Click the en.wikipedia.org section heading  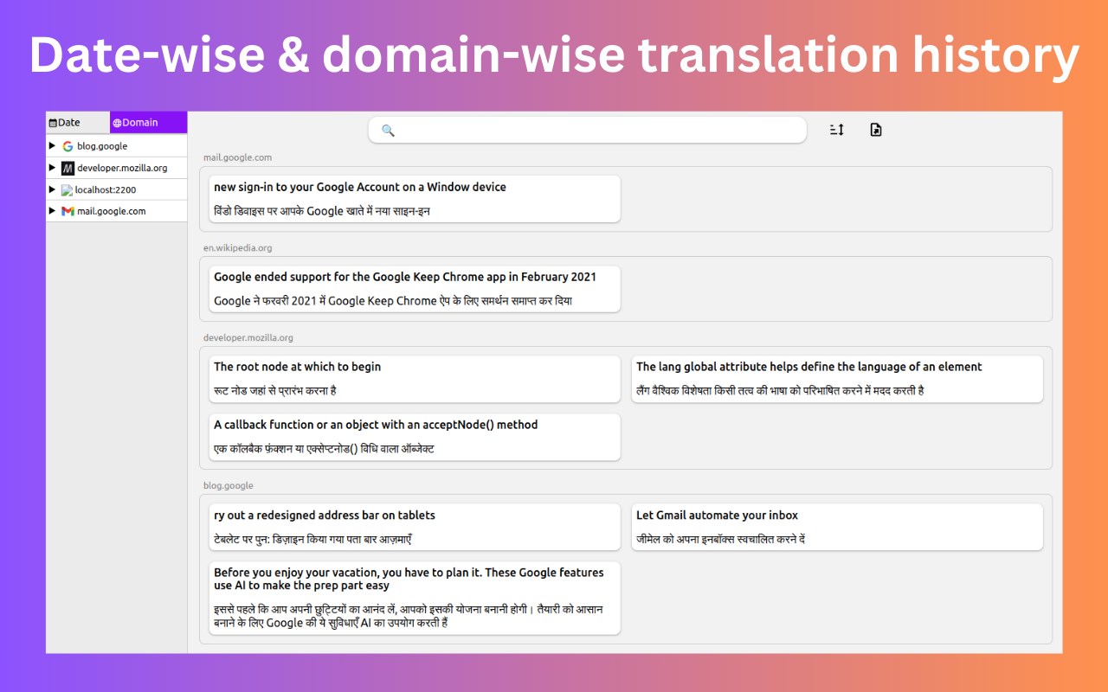(x=238, y=247)
